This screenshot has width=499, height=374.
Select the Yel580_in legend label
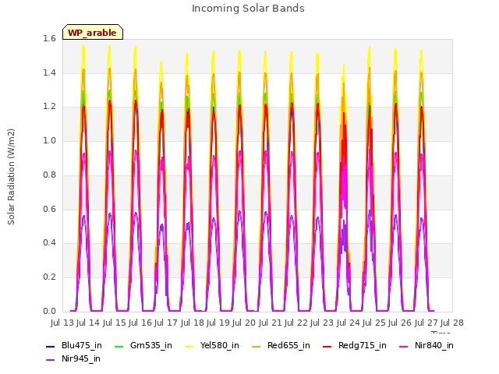[220, 346]
